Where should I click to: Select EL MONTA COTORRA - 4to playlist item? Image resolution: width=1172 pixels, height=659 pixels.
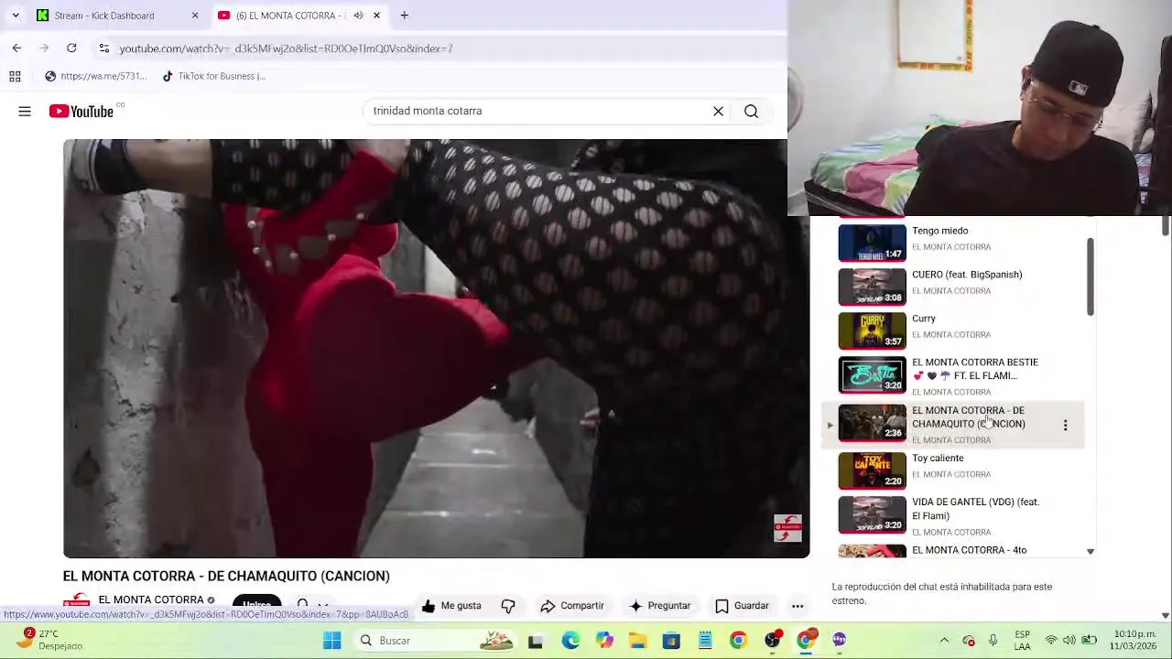click(x=952, y=551)
